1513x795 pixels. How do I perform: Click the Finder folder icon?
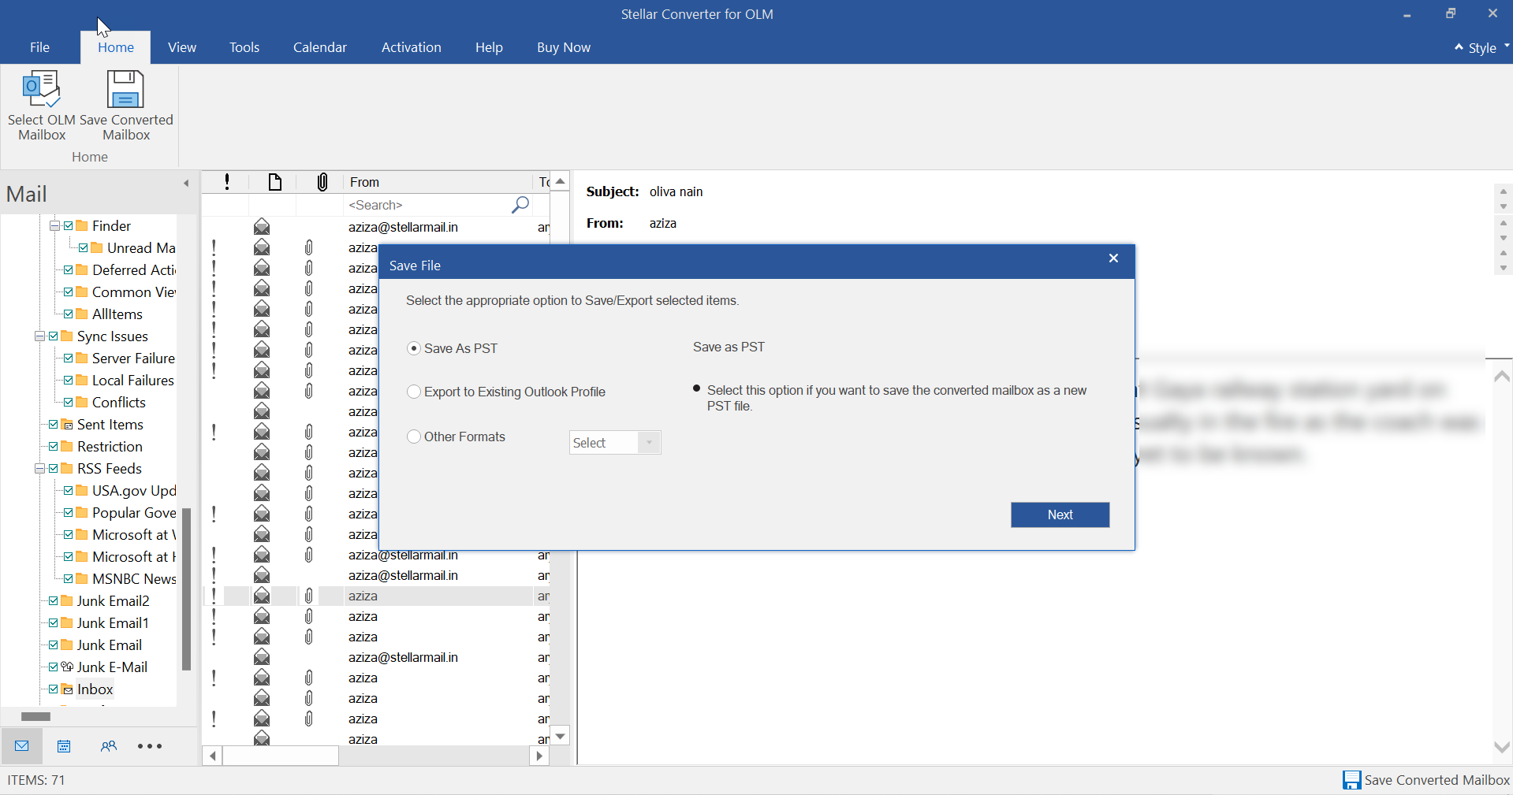[x=82, y=226]
